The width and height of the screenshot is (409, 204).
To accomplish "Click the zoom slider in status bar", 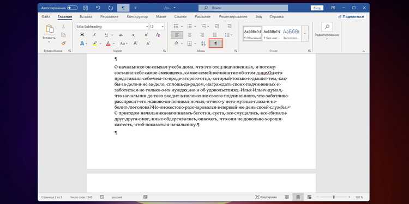I will [334, 197].
